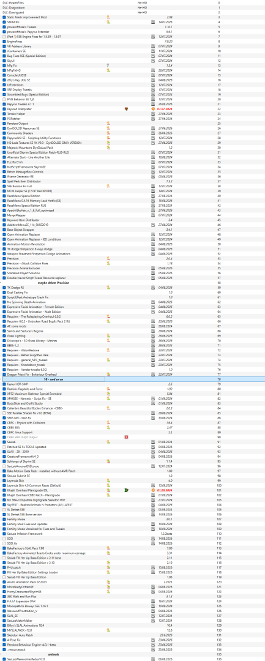Enable (Part 1) SSE Engine Fixes mod checkbox
This screenshot has width=265, height=661.
coord(4,36)
